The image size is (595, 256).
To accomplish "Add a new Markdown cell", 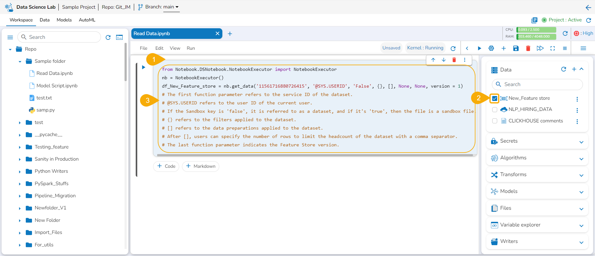I will point(201,166).
